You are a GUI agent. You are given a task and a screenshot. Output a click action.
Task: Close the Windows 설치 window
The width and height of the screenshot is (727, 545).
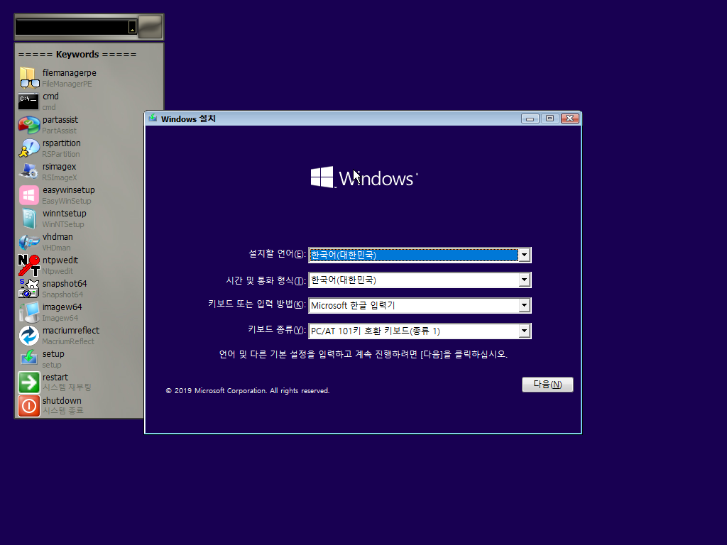(570, 119)
